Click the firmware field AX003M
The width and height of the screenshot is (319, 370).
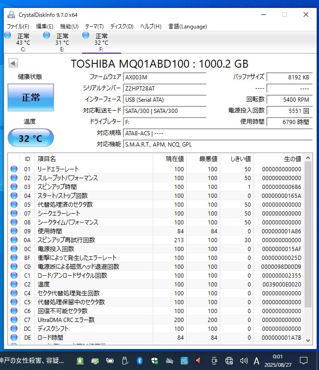tap(165, 77)
